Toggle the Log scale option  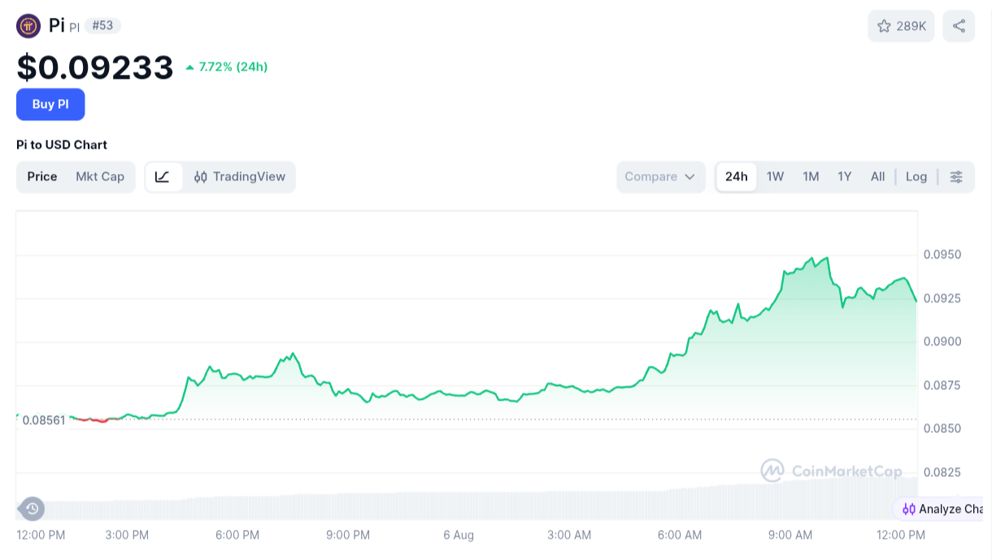click(916, 176)
